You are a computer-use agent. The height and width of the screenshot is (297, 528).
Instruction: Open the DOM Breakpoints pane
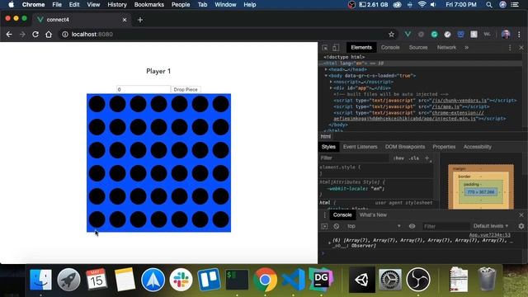(x=405, y=147)
